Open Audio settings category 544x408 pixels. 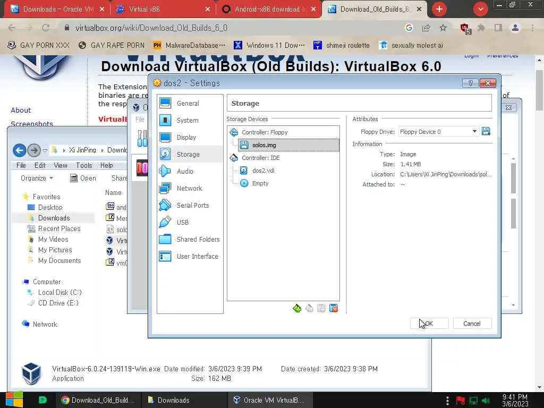pyautogui.click(x=190, y=171)
